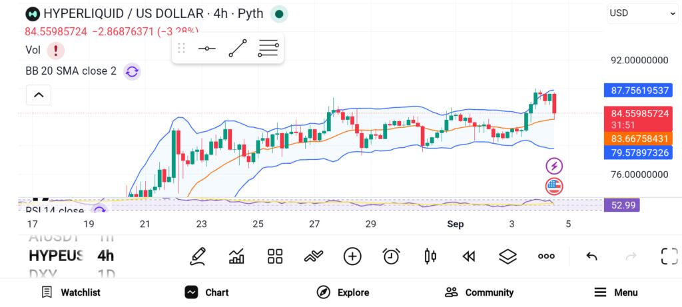Open the Menu tab
This screenshot has width=682, height=307.
pyautogui.click(x=615, y=292)
